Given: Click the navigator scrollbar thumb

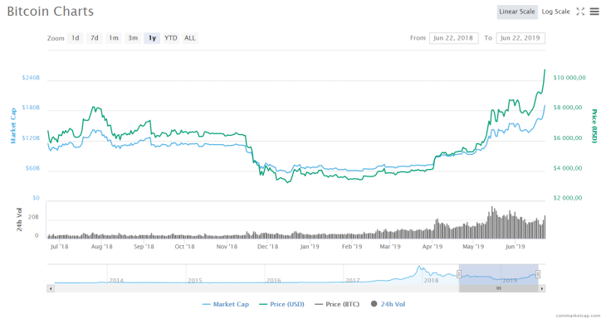Looking at the screenshot, I should pyautogui.click(x=498, y=288).
